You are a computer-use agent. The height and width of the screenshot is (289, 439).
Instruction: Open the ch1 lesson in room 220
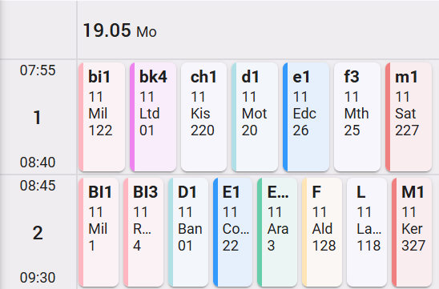203,117
